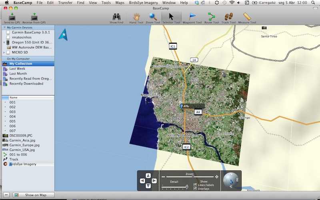This screenshot has height=200, width=320.
Task: Click the Zoom slider handle
Action: 193,177
